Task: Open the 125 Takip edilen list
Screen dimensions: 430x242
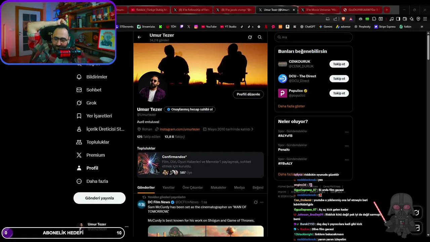Action: 149,137
